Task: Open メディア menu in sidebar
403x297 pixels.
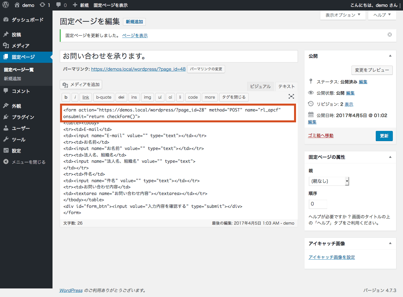Action: [26, 46]
